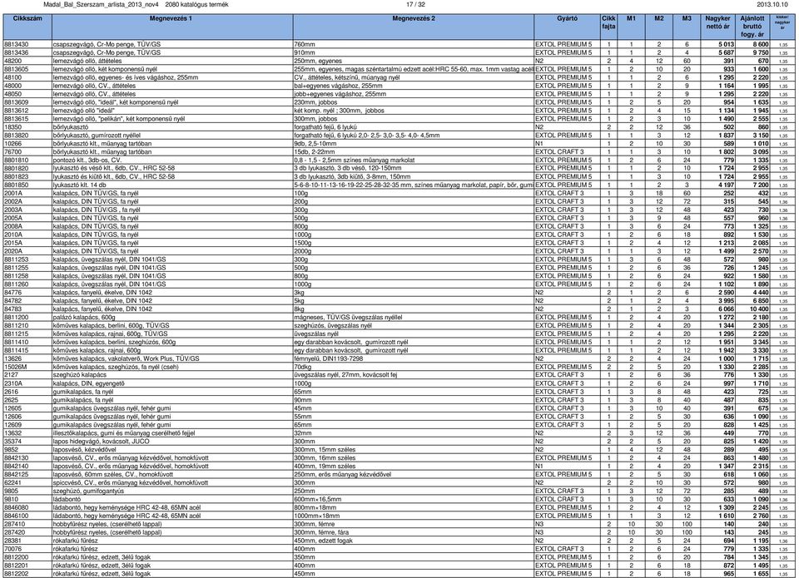Image resolution: width=799 pixels, height=578 pixels.
Task: Click the M3 column header
Action: point(687,27)
